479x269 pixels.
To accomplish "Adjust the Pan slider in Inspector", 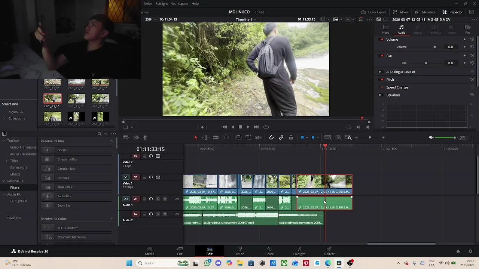I will [x=426, y=63].
